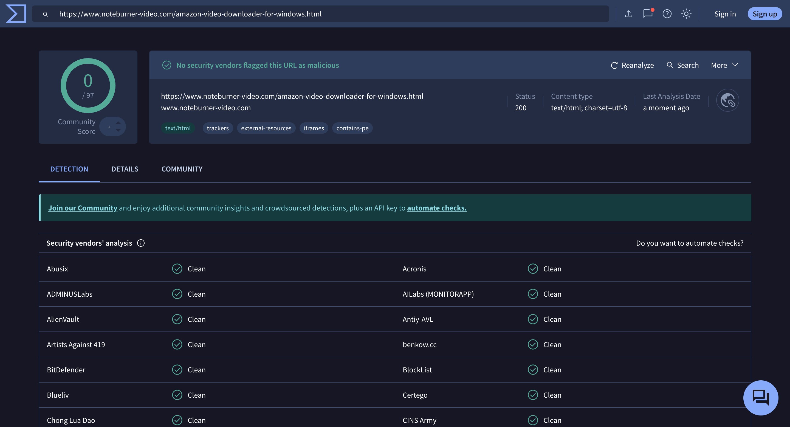Select the external-resources tag
This screenshot has width=790, height=427.
click(266, 128)
